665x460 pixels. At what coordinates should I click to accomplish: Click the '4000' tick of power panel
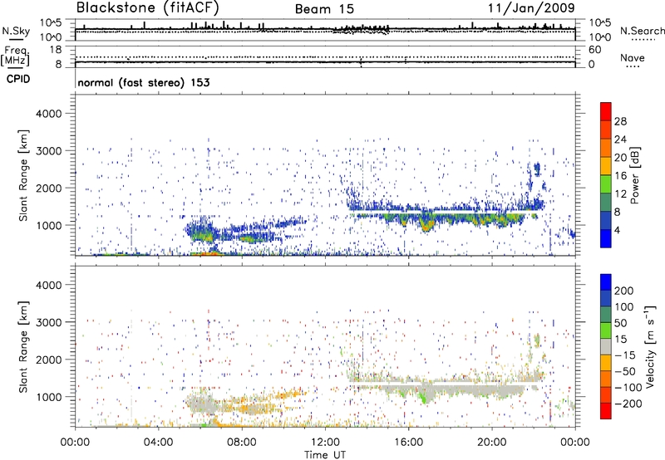click(49, 114)
